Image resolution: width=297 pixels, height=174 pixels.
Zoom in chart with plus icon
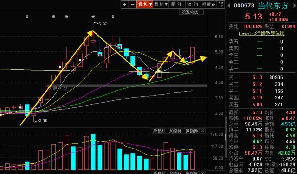pos(125,5)
